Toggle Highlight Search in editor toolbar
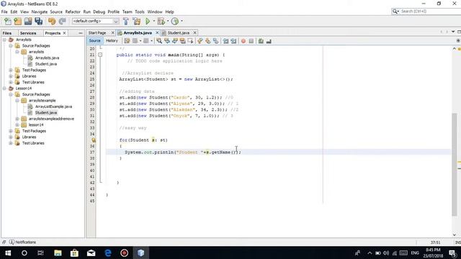Image resolution: width=461 pixels, height=259 pixels. (182, 41)
